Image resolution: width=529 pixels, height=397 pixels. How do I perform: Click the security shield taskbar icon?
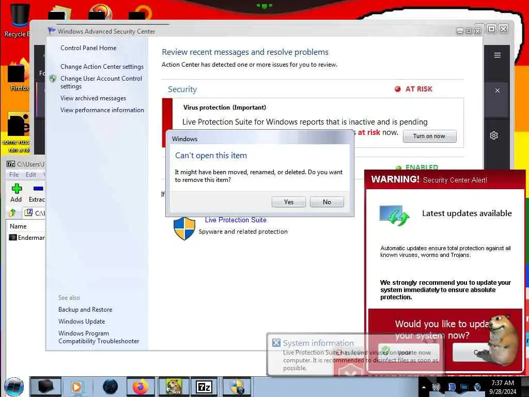237,387
